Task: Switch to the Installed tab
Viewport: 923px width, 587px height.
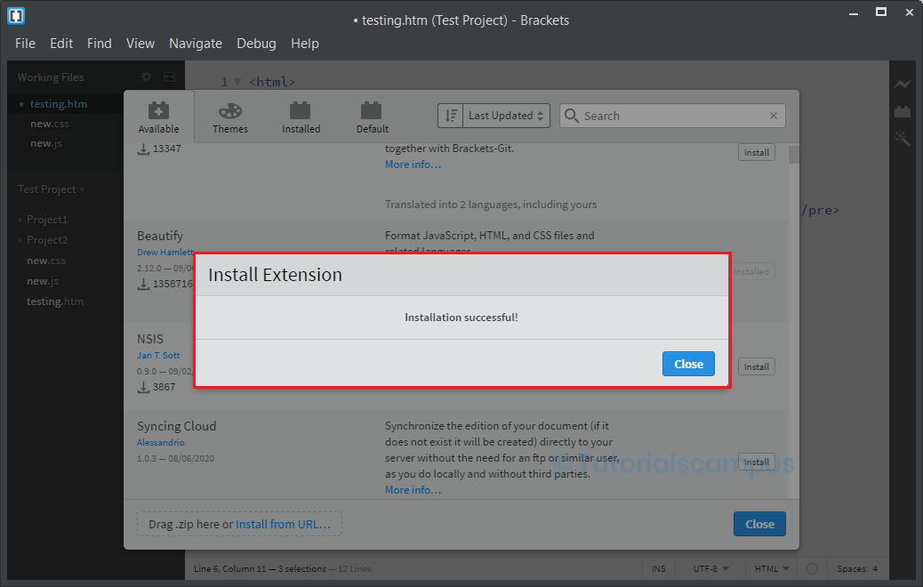Action: (301, 117)
